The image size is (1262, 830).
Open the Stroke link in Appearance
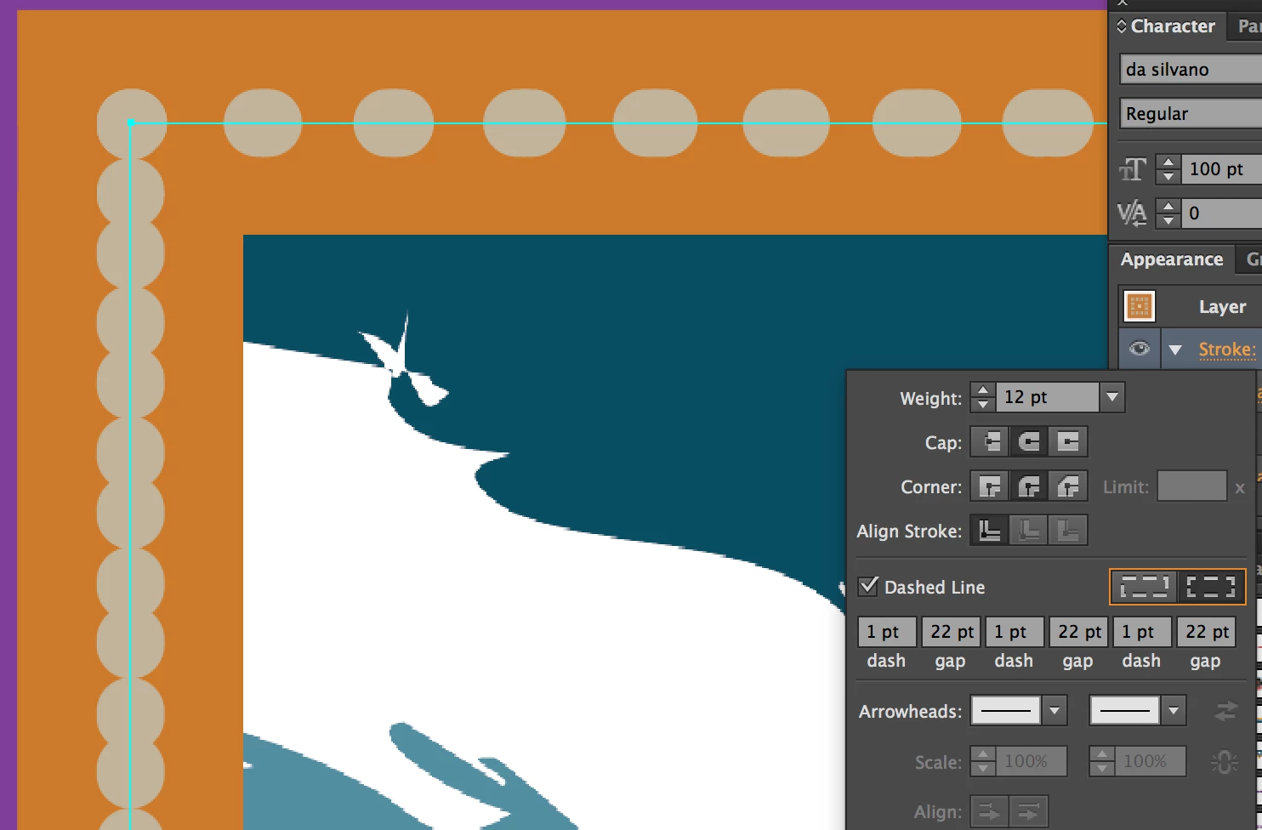tap(1227, 350)
